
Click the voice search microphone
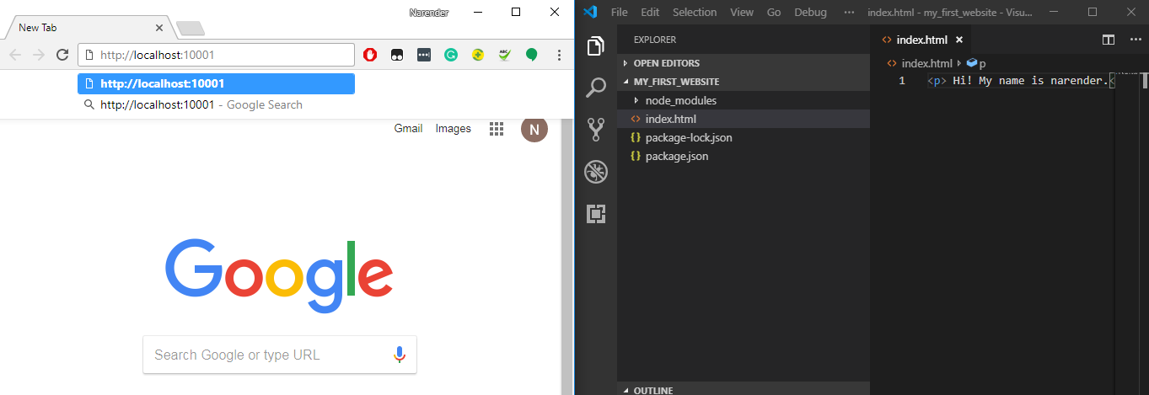[400, 355]
